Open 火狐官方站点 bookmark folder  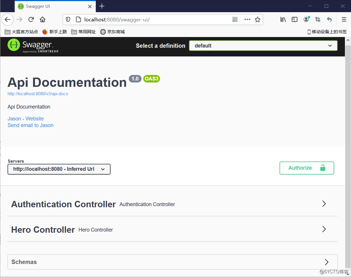pyautogui.click(x=21, y=32)
